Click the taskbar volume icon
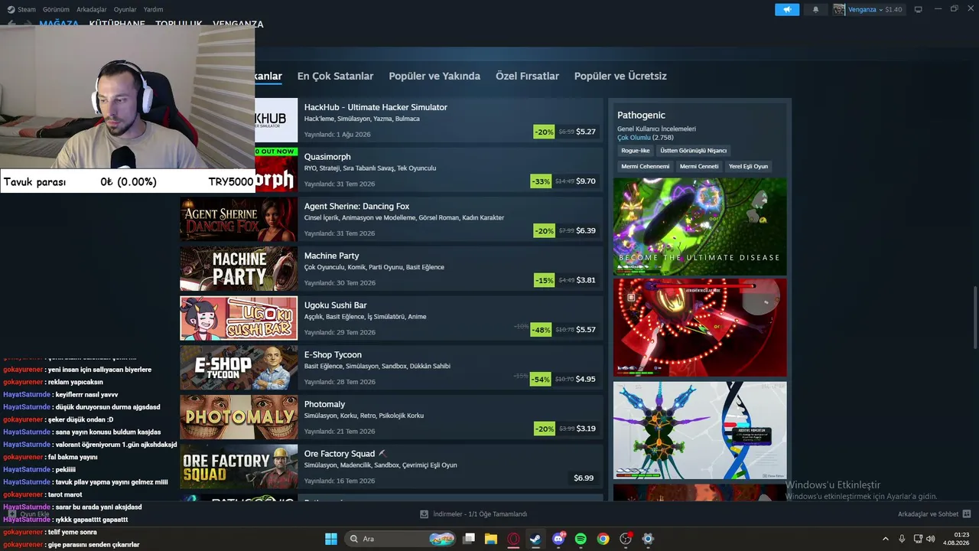The width and height of the screenshot is (979, 551). click(931, 539)
